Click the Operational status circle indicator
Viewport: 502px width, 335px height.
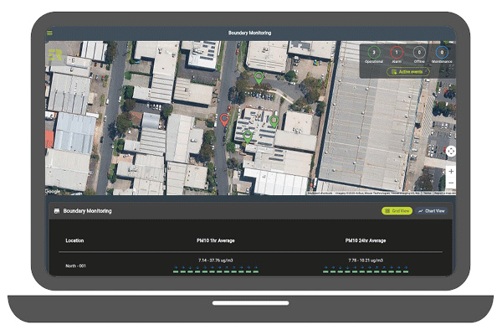point(372,52)
